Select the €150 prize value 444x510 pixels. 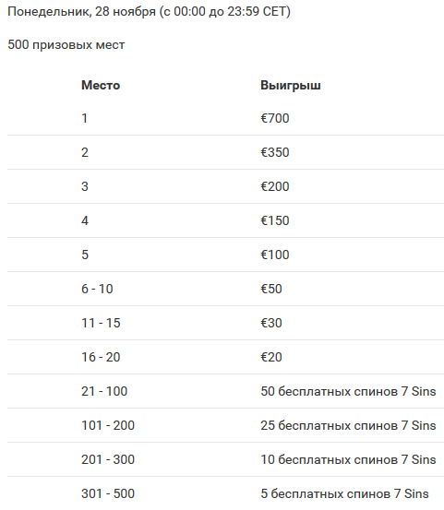275,220
